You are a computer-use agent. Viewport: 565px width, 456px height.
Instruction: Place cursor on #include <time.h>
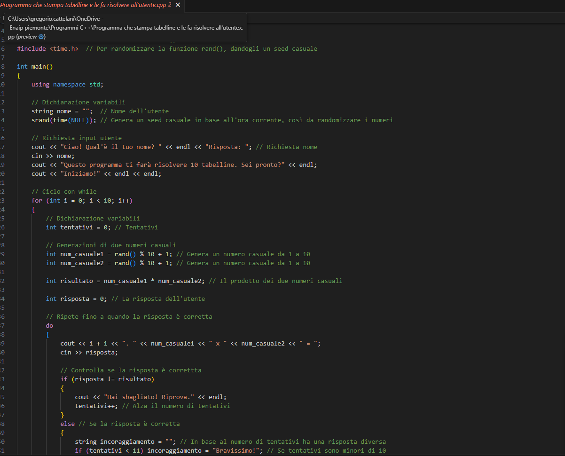[x=47, y=49]
